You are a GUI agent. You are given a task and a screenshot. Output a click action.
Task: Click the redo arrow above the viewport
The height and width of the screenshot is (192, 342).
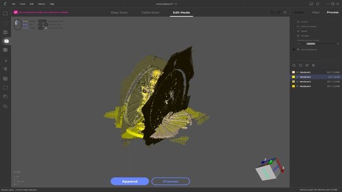pos(278,12)
